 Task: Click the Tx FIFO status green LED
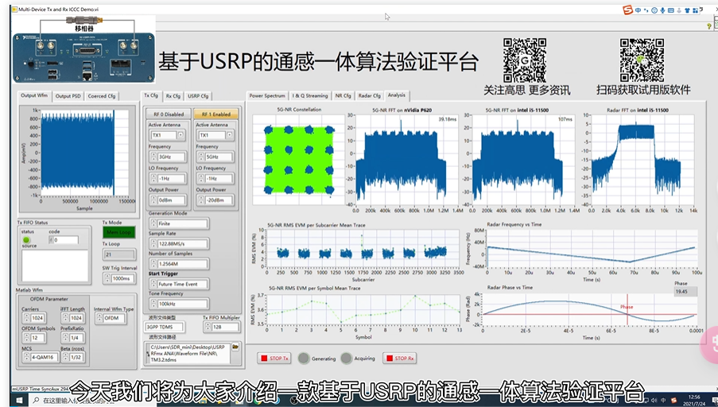(x=26, y=240)
